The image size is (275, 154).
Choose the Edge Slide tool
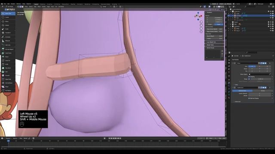coord(8,79)
